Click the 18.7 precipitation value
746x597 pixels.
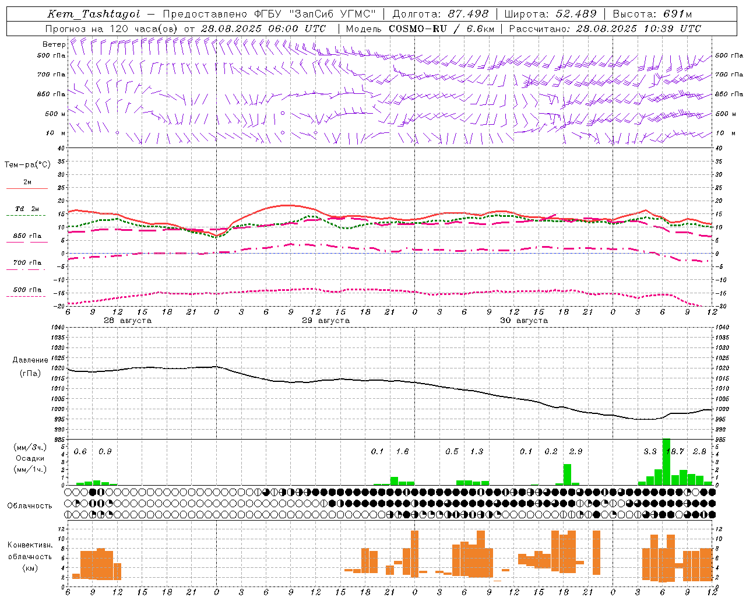pyautogui.click(x=675, y=452)
